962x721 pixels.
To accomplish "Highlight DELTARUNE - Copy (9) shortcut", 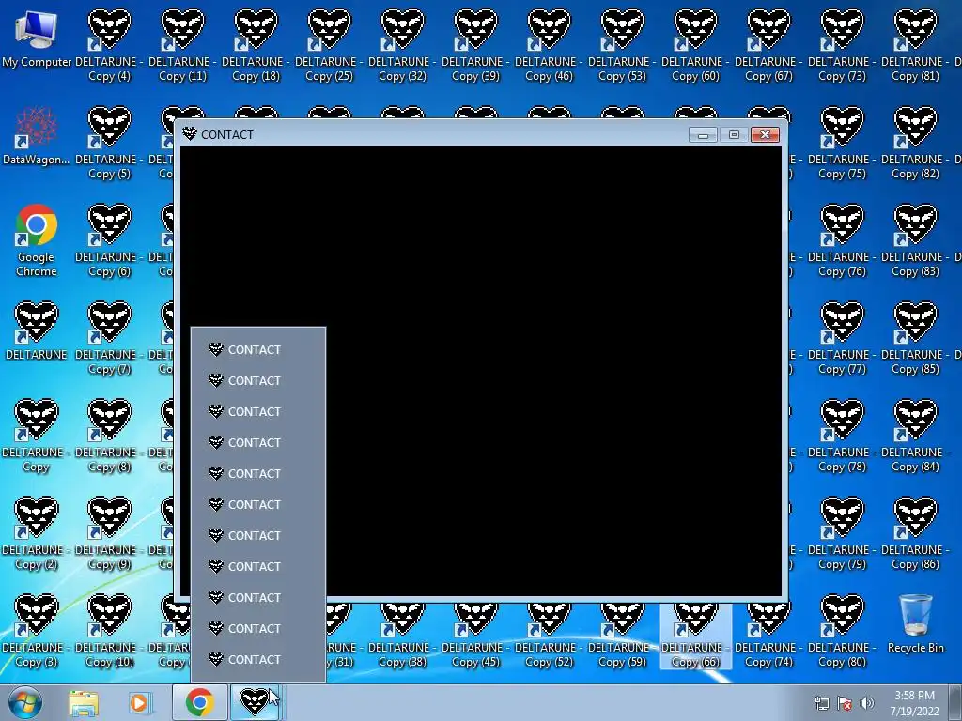I will (109, 533).
